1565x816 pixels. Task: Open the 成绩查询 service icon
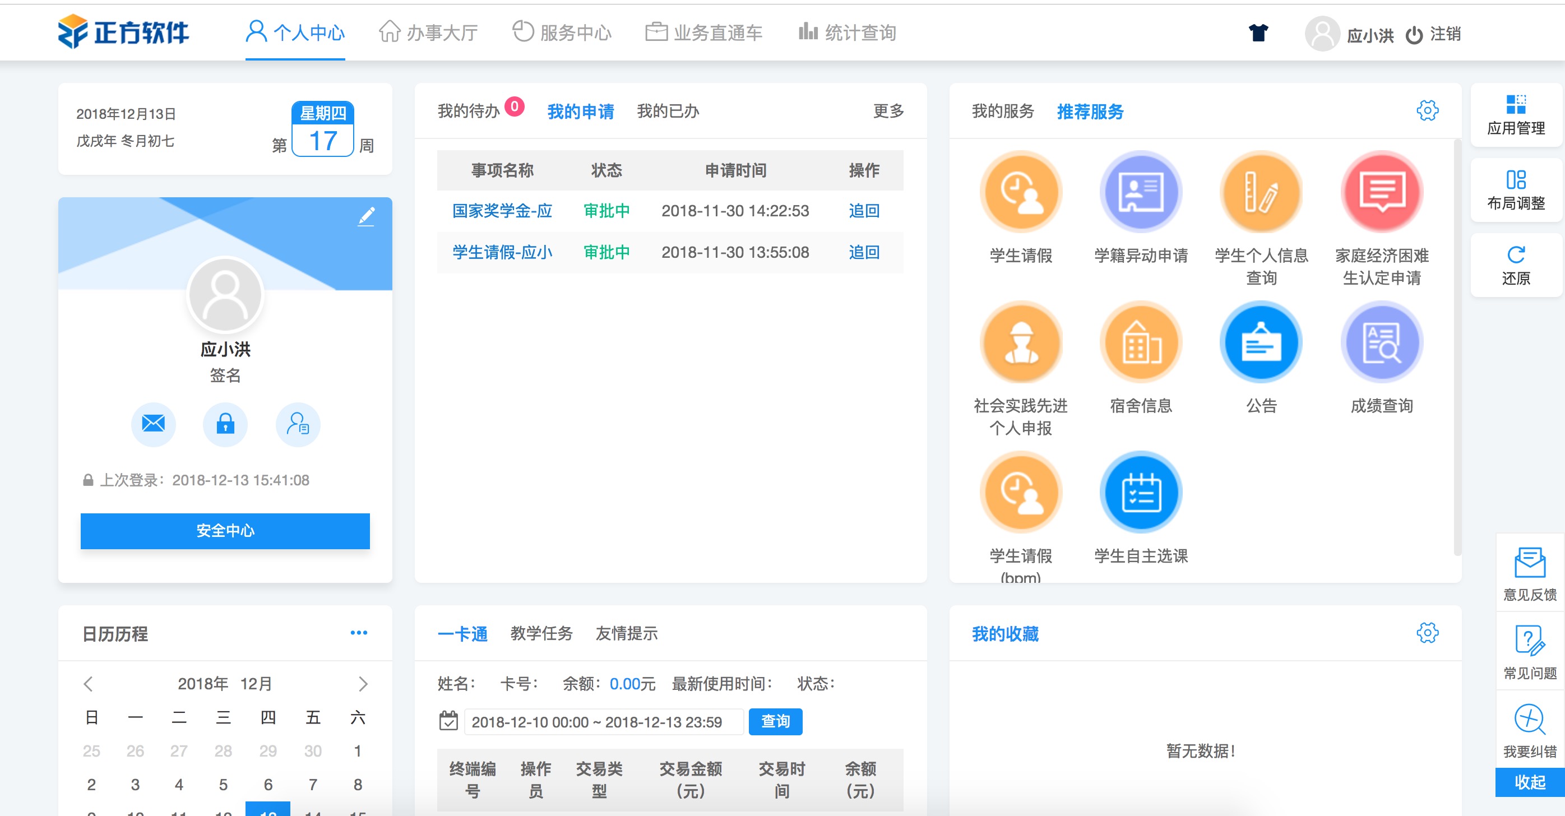(1382, 342)
